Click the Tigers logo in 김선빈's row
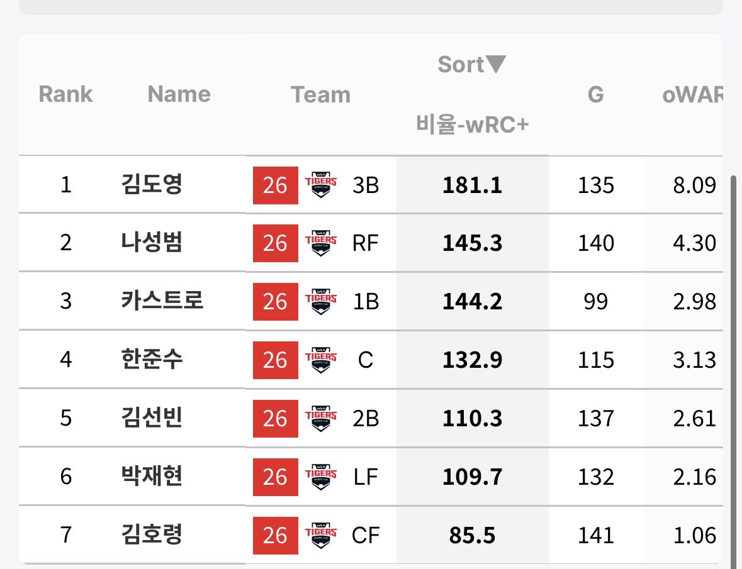This screenshot has width=742, height=569. [320, 418]
